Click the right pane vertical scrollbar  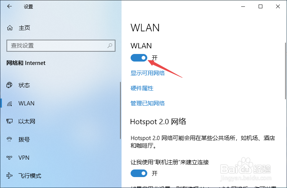285,71
